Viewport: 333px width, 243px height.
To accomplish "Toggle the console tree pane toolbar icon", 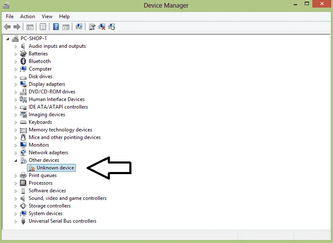I will click(x=30, y=27).
